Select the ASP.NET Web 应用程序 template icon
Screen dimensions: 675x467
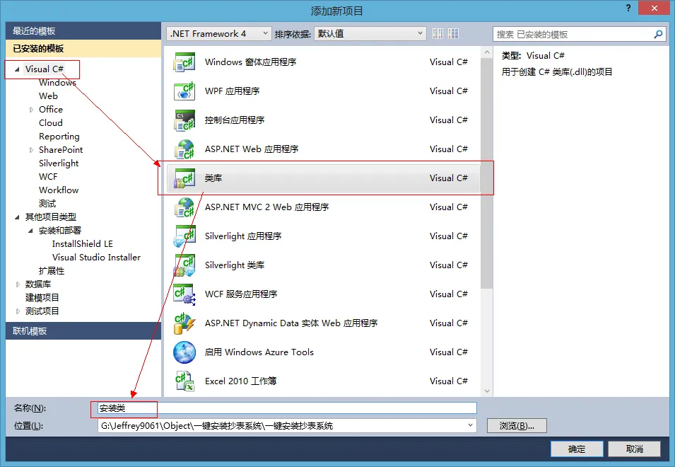click(x=184, y=149)
